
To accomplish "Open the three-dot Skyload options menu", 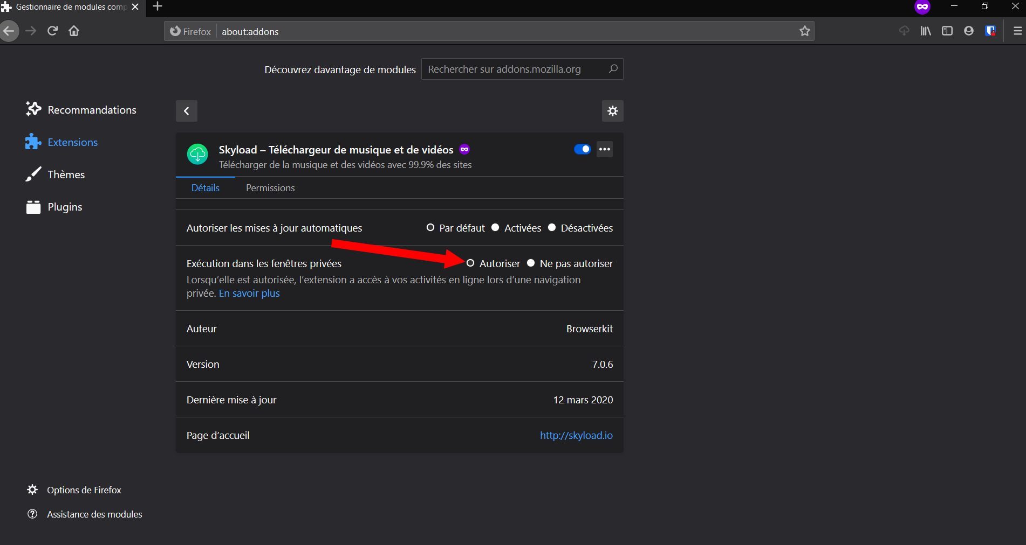I will click(x=605, y=149).
